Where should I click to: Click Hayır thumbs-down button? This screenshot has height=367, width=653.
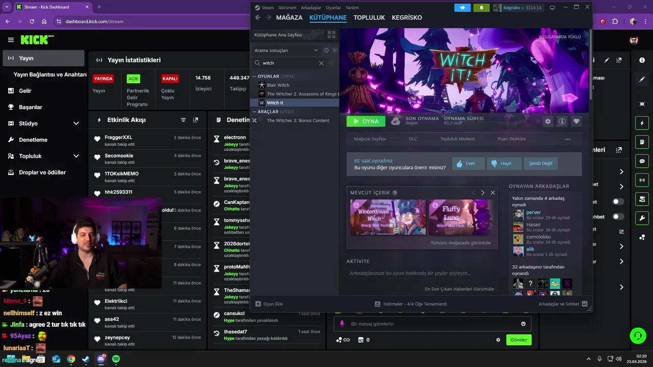point(504,164)
